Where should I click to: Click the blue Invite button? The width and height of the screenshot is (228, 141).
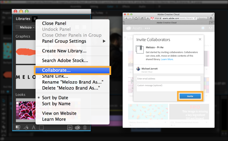tap(190, 96)
